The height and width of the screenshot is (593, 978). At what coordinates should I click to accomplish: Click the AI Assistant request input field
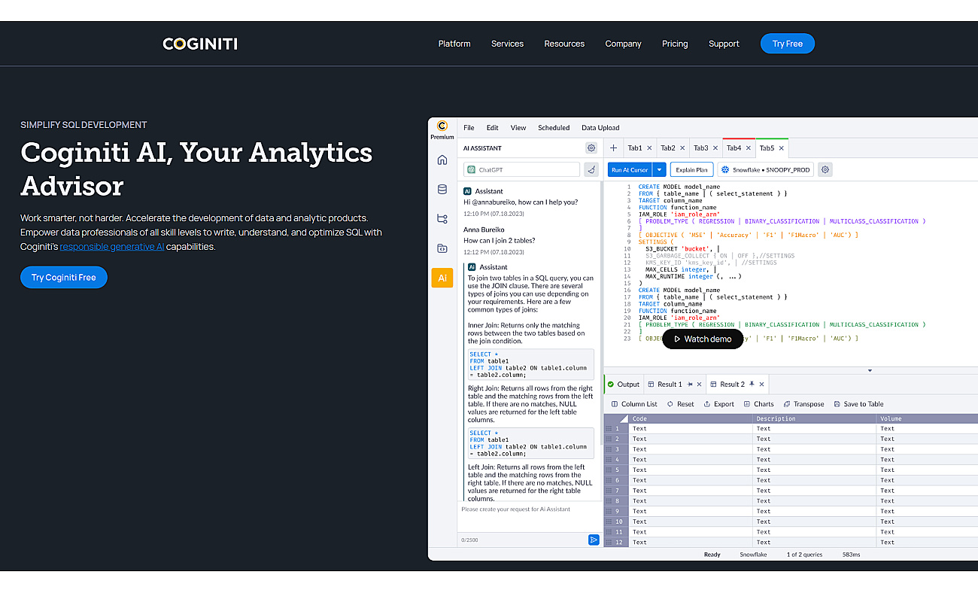pyautogui.click(x=530, y=517)
